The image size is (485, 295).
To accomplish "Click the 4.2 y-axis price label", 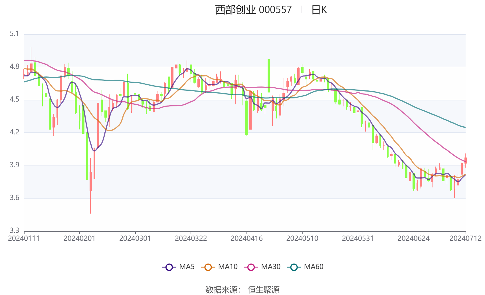I will click(14, 132).
